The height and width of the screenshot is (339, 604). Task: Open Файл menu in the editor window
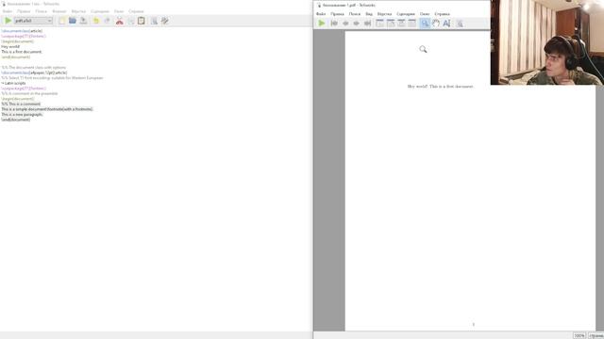pos(8,11)
